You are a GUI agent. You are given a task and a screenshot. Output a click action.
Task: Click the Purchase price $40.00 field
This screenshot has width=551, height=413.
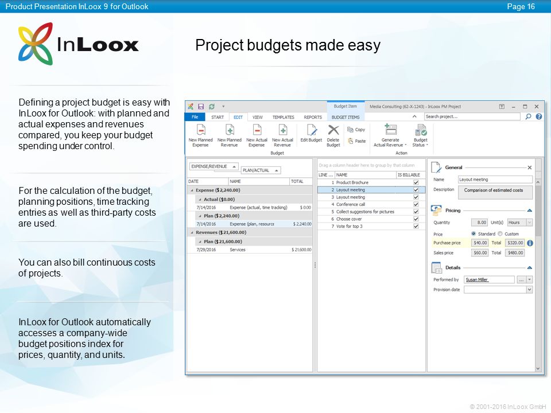pyautogui.click(x=479, y=243)
